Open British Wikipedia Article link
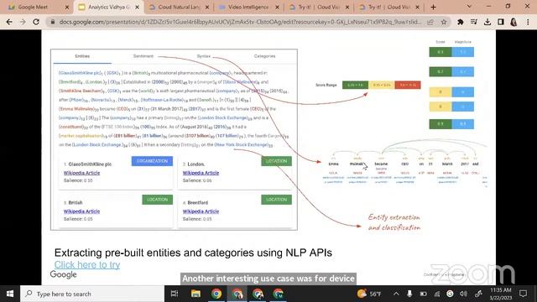The width and height of the screenshot is (537, 302). [x=81, y=211]
